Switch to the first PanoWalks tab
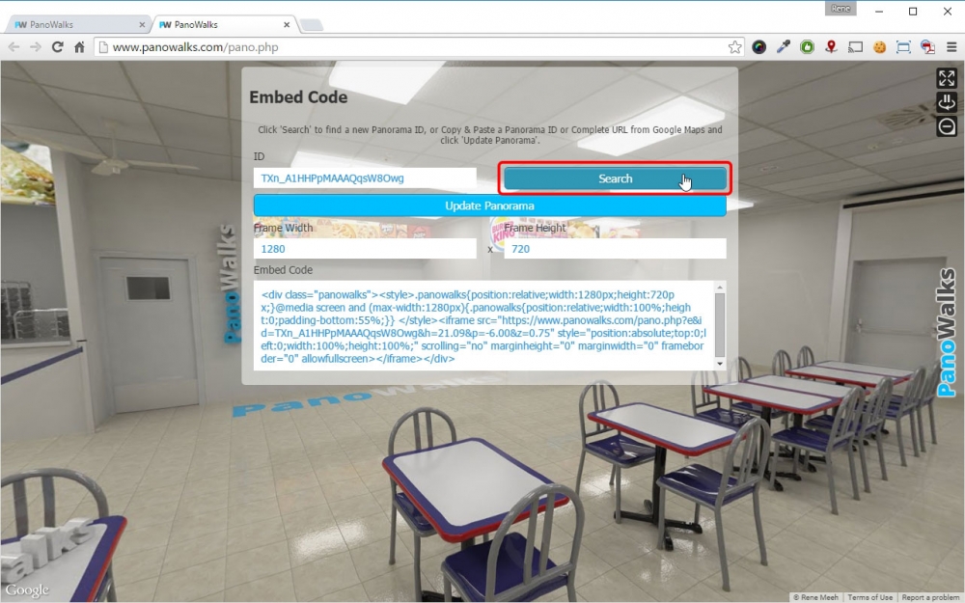Viewport: 965px width, 603px height. 75,24
